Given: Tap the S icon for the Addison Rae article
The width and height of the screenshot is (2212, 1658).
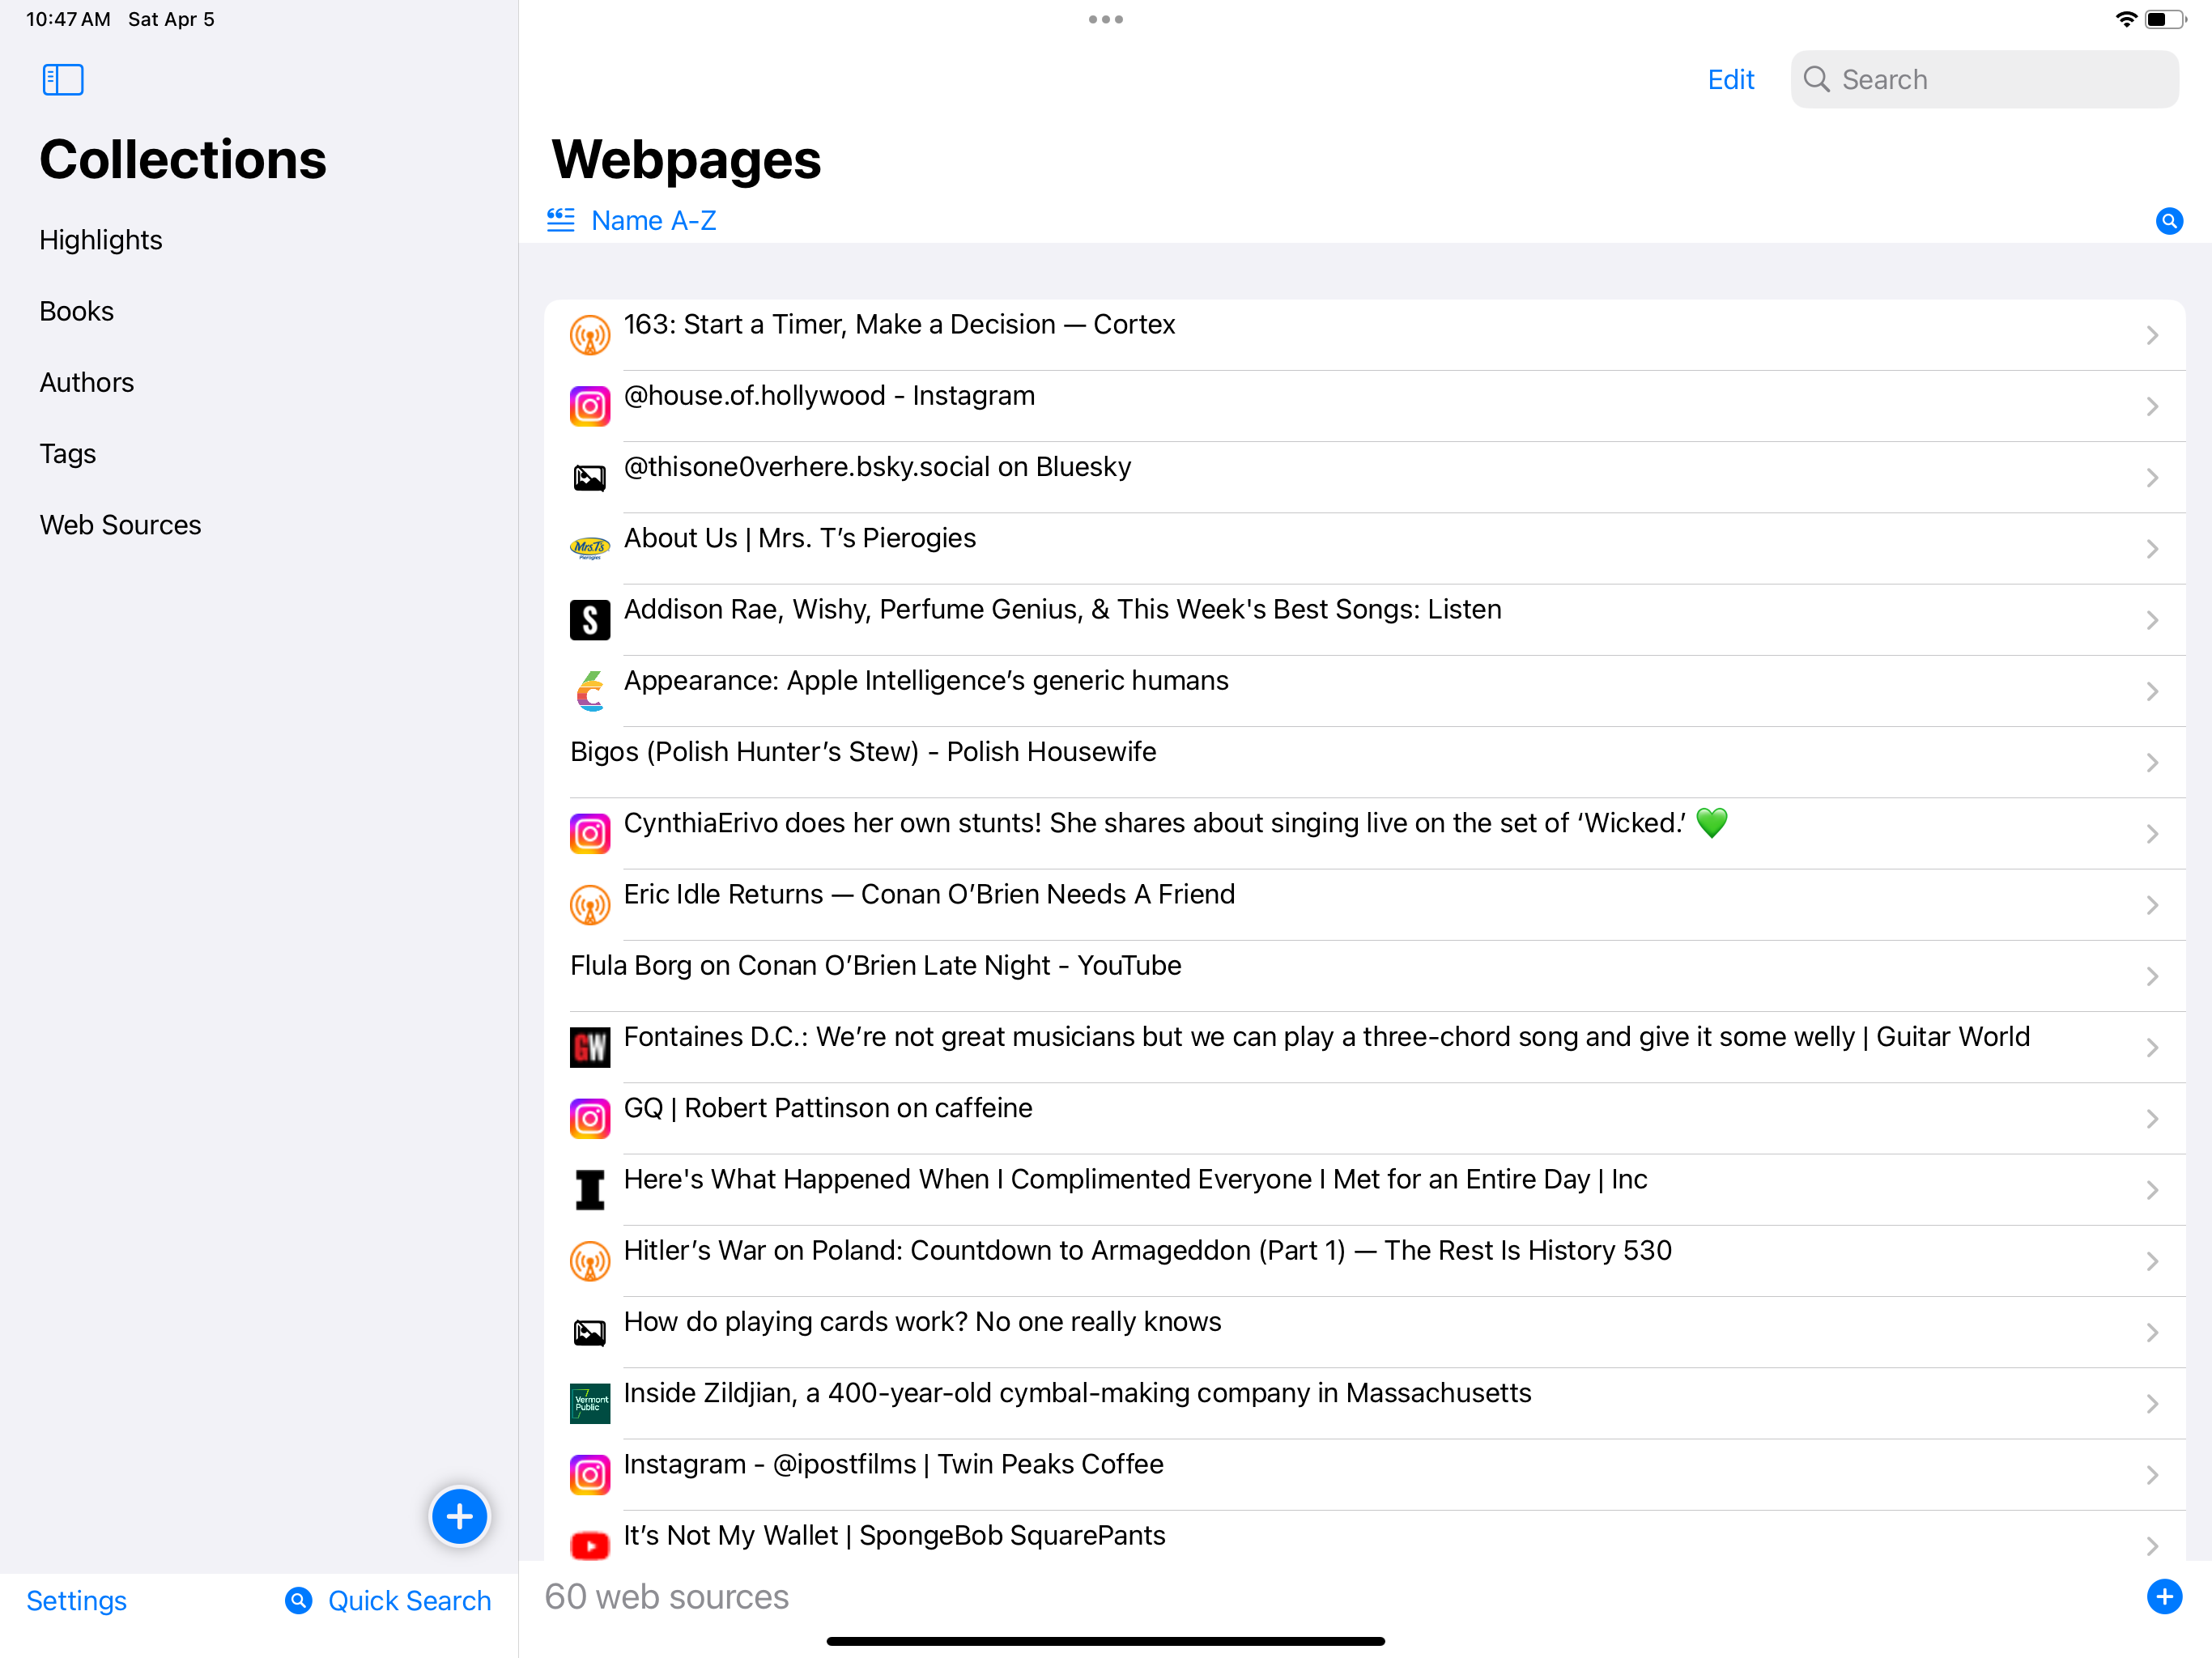Looking at the screenshot, I should pos(590,620).
